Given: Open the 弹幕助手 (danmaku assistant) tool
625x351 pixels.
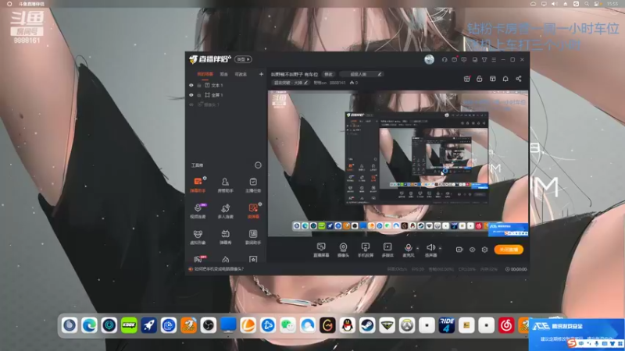Looking at the screenshot, I should point(198,185).
